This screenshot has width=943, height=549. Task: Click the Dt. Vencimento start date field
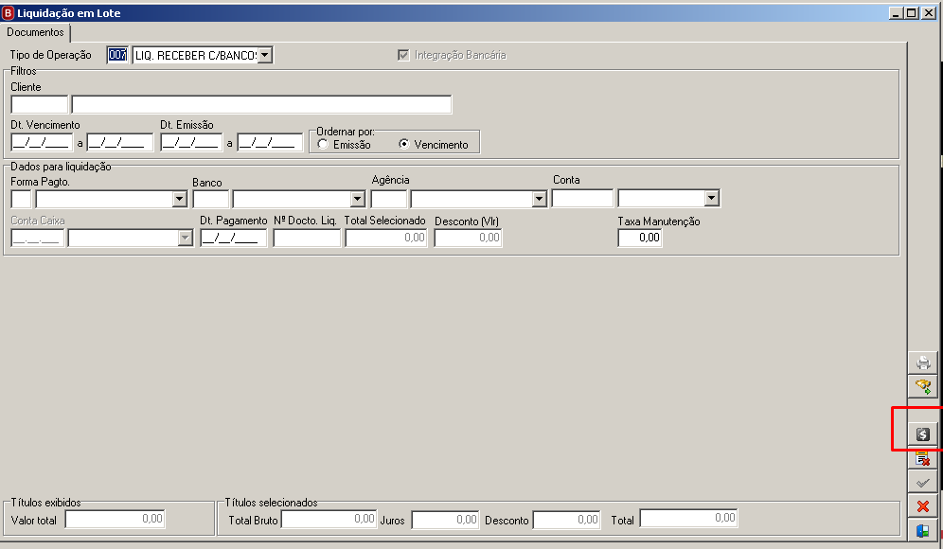pyautogui.click(x=42, y=143)
